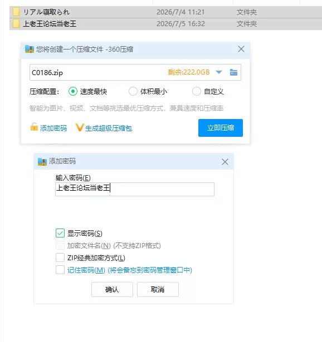Click the orange V super-compress icon
Screen dimensions: 322x342
pyautogui.click(x=80, y=127)
